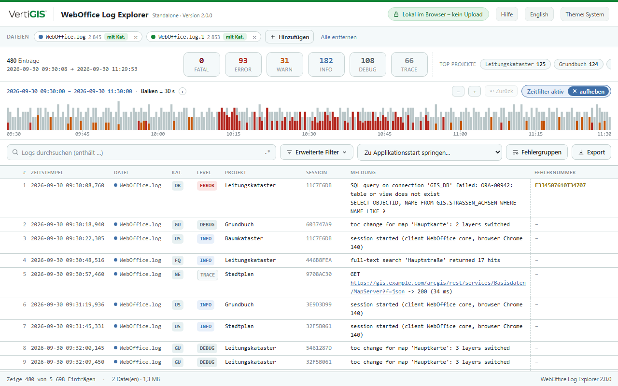Click error number E334507610T34707

pos(561,185)
